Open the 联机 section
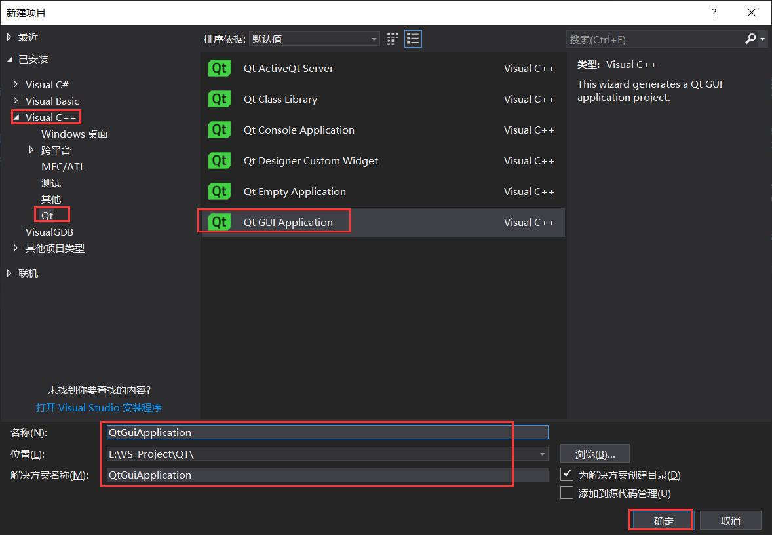 [27, 273]
